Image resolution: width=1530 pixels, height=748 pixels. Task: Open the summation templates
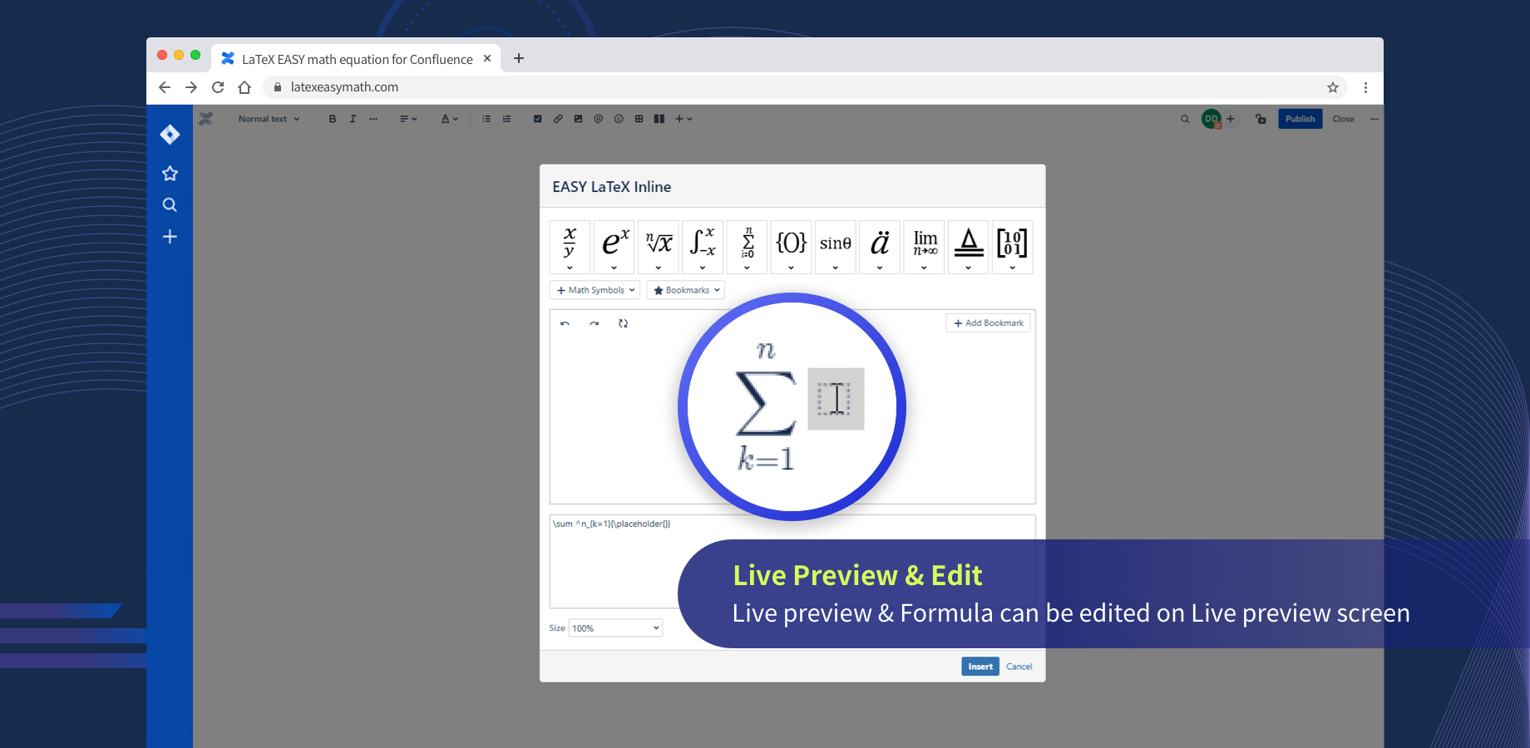747,247
